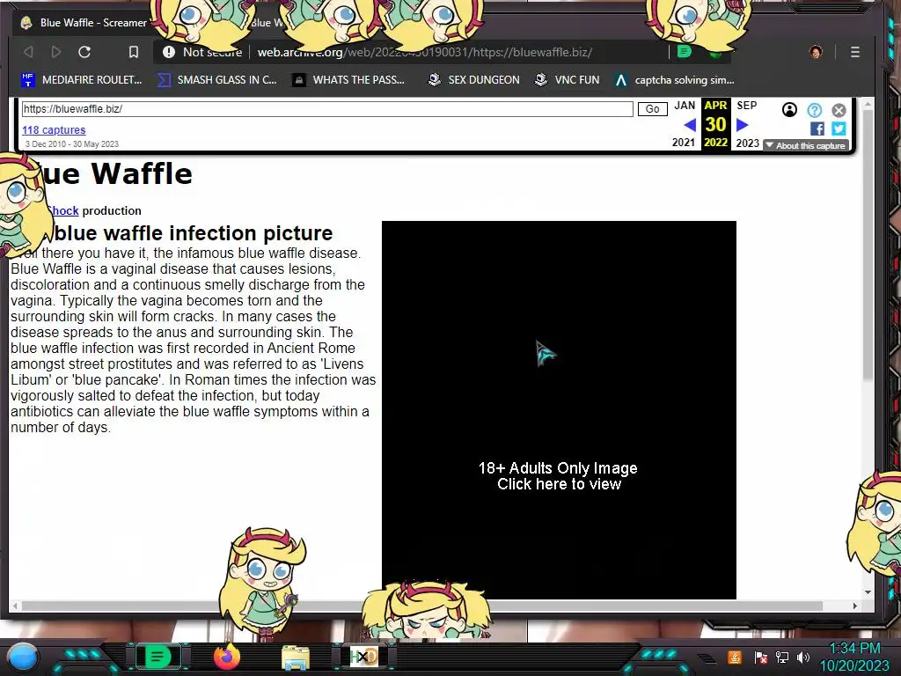The height and width of the screenshot is (676, 901).
Task: Open the SMASH GLASS IN C... bookmark
Action: click(x=217, y=80)
